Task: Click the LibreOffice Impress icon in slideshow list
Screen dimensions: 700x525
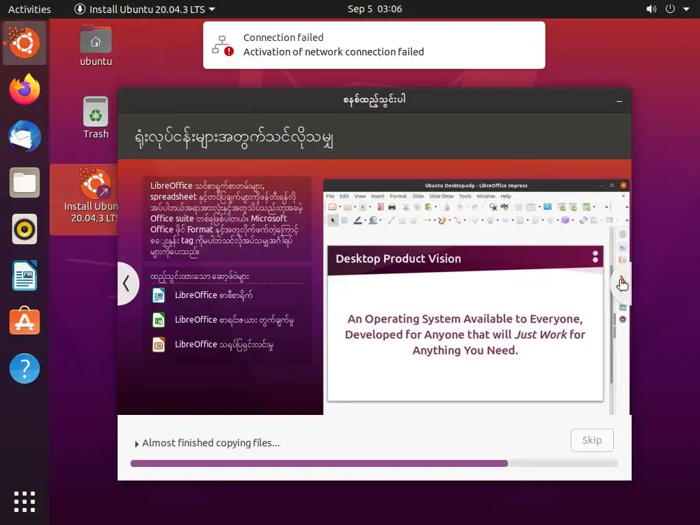Action: 159,345
